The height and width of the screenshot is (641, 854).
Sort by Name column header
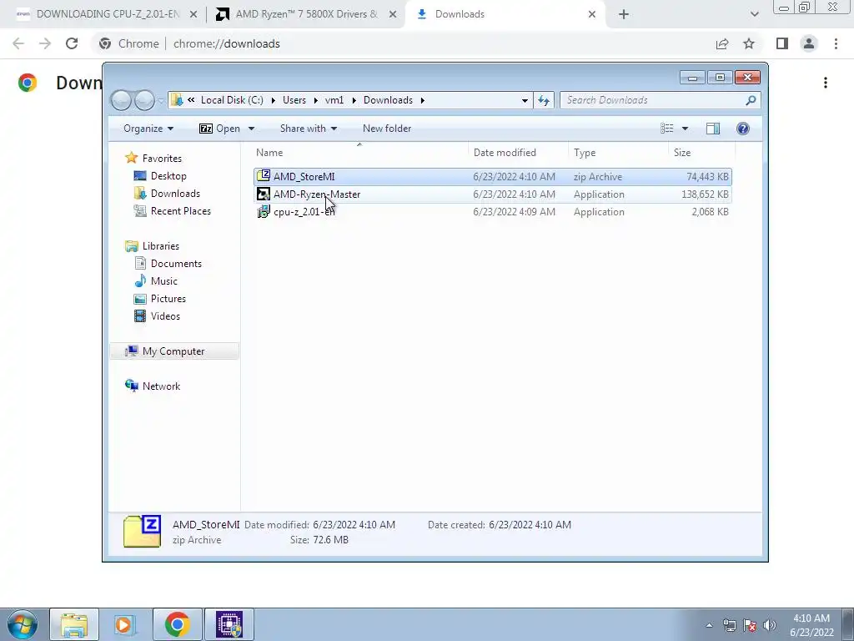tap(359, 153)
